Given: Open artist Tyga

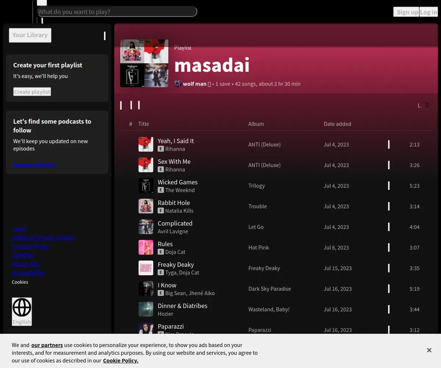Looking at the screenshot, I should [171, 272].
